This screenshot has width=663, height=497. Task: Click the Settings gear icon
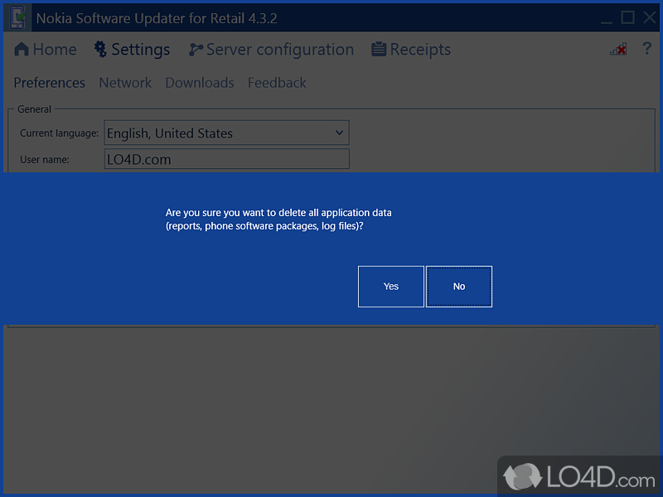(x=100, y=49)
